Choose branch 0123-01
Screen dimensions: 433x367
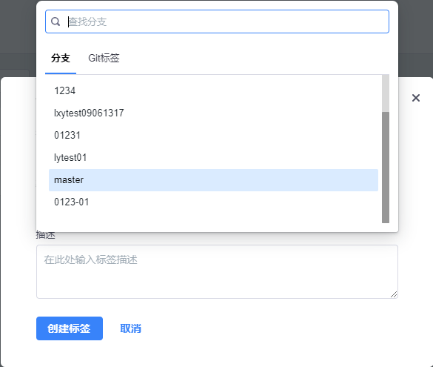pyautogui.click(x=213, y=202)
